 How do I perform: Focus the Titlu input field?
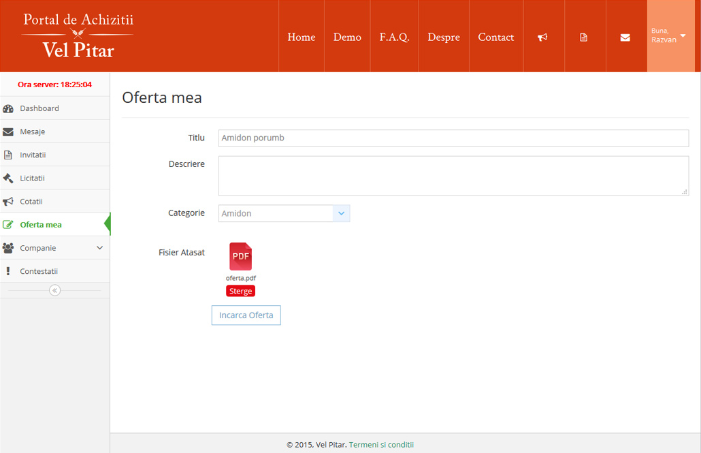point(453,138)
